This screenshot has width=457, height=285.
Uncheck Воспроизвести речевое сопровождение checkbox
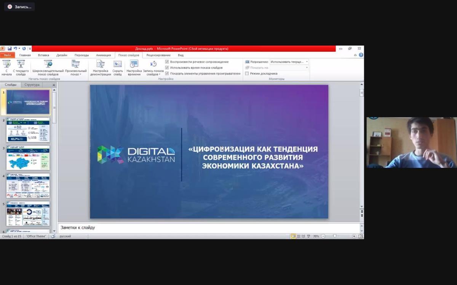[x=167, y=62]
